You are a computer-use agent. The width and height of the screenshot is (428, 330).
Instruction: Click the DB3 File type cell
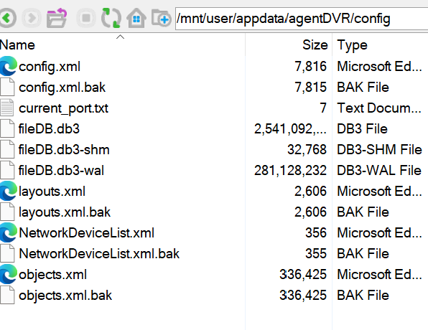coord(362,128)
